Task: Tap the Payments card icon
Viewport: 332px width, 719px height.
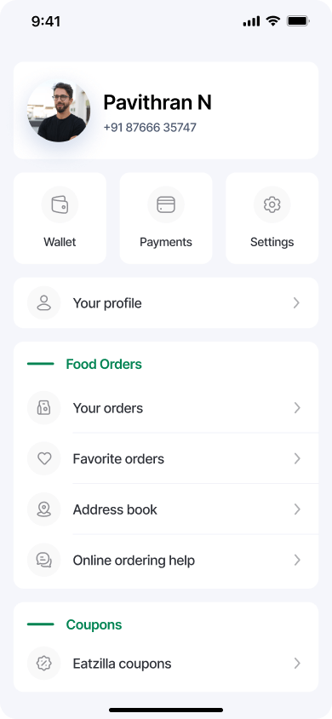Action: (166, 204)
